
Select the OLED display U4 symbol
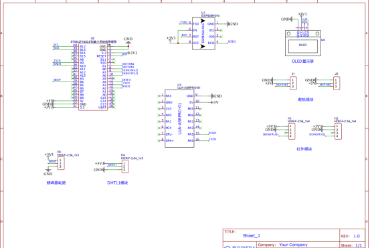tap(302, 43)
